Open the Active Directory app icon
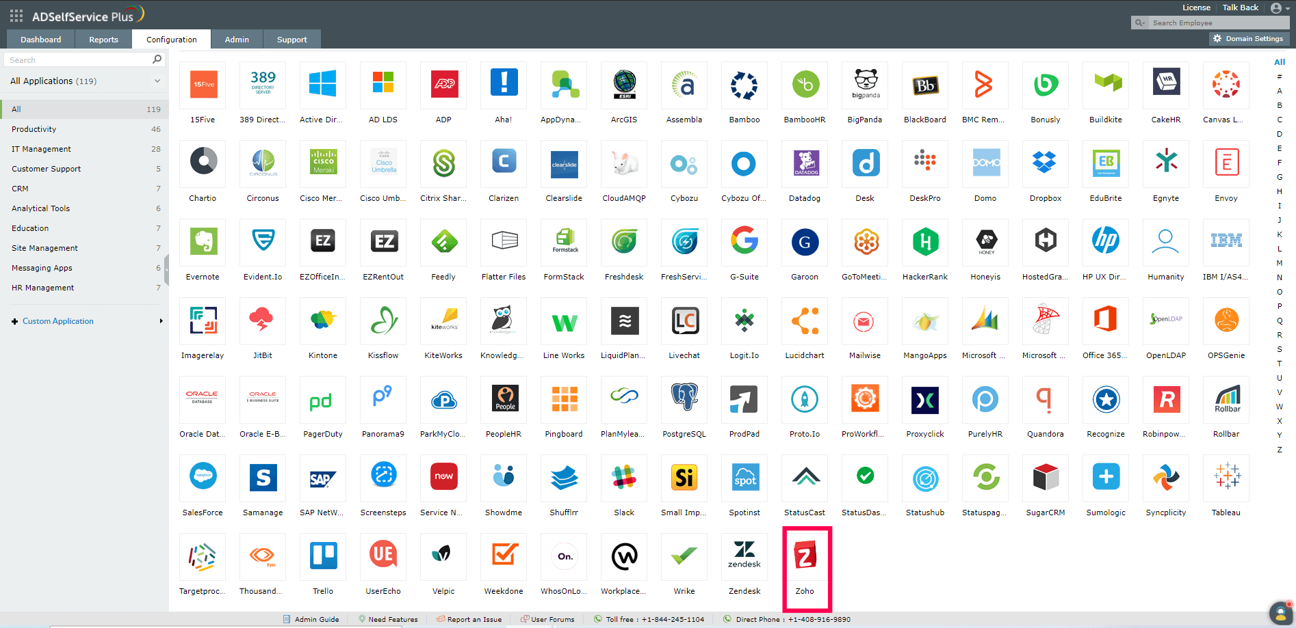 click(x=323, y=85)
